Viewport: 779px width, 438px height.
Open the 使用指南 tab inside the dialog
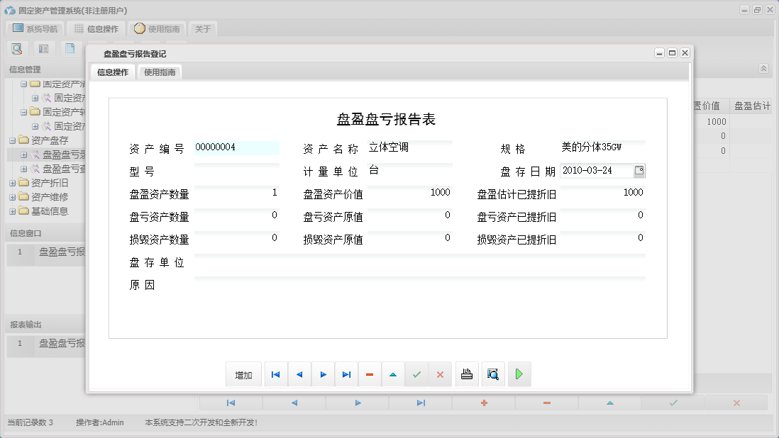tap(160, 72)
